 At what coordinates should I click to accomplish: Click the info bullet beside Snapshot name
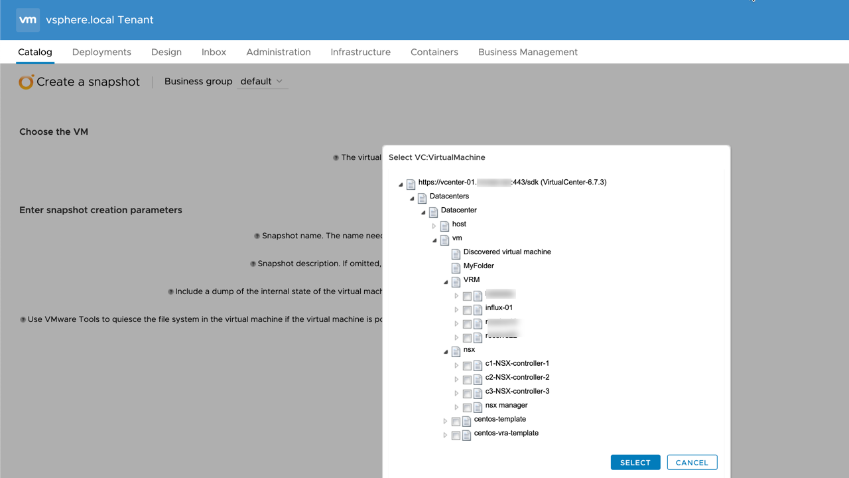(257, 236)
